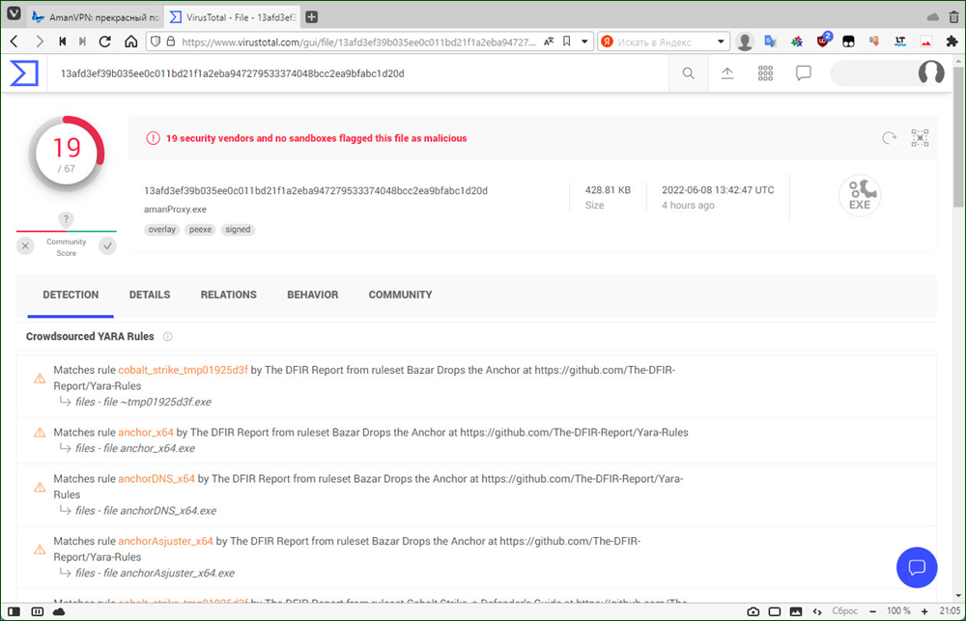Open the similar files graph icon
This screenshot has height=621, width=966.
point(920,138)
